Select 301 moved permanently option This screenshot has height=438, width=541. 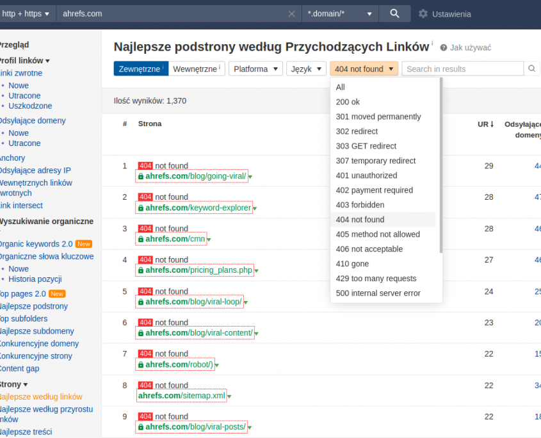click(383, 117)
